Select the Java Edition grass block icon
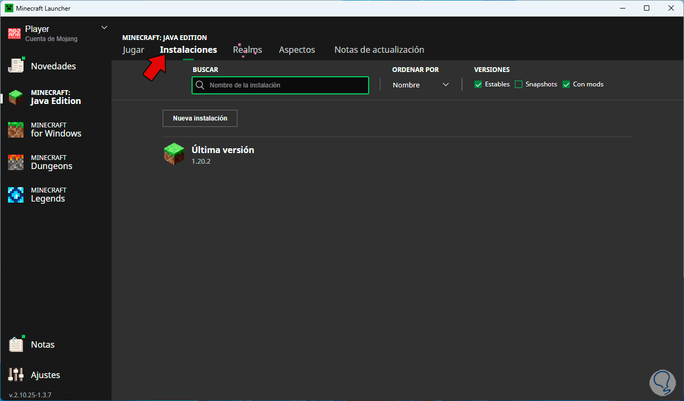684x401 pixels. 16,97
